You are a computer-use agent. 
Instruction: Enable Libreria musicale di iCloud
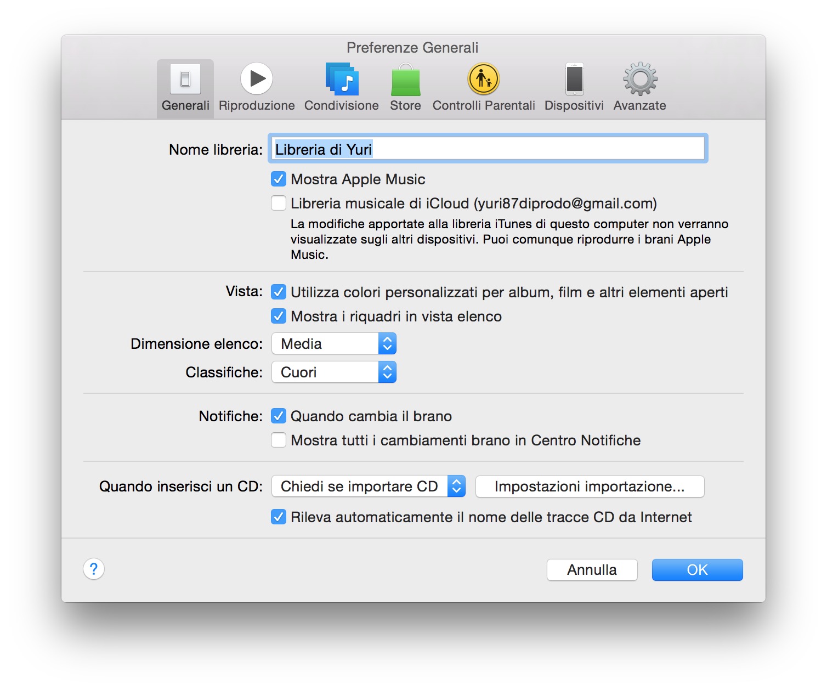click(279, 203)
